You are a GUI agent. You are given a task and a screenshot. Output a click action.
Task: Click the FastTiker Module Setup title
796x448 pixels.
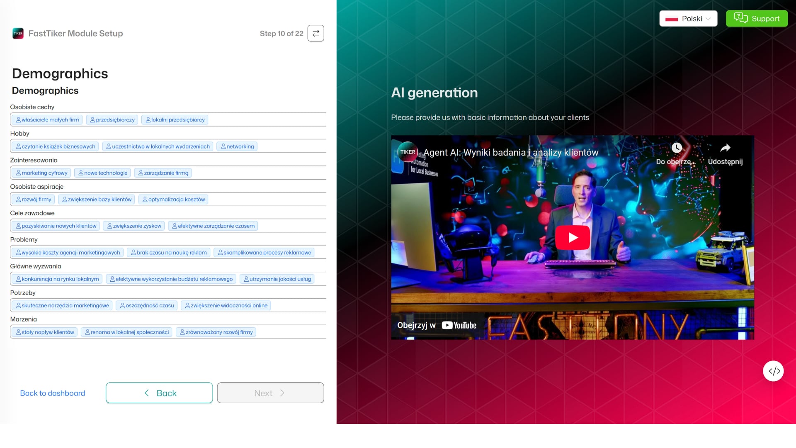[75, 34]
